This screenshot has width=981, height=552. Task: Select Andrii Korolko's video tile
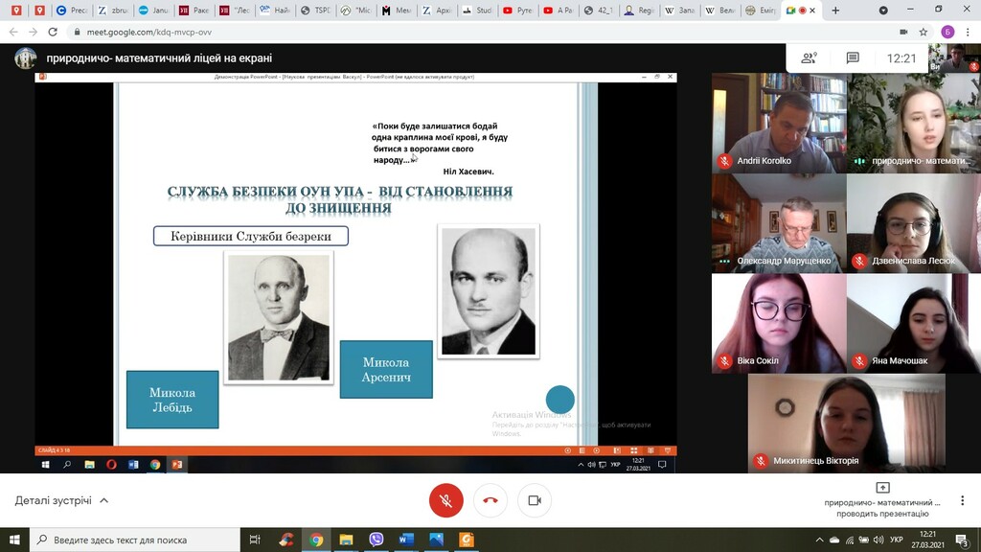pos(778,123)
